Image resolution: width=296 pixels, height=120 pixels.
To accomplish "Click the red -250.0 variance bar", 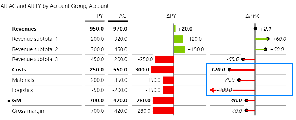I will [x=164, y=59].
